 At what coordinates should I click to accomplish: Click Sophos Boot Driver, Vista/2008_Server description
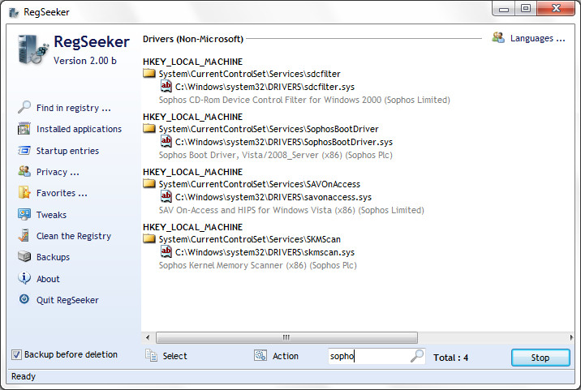click(x=275, y=155)
